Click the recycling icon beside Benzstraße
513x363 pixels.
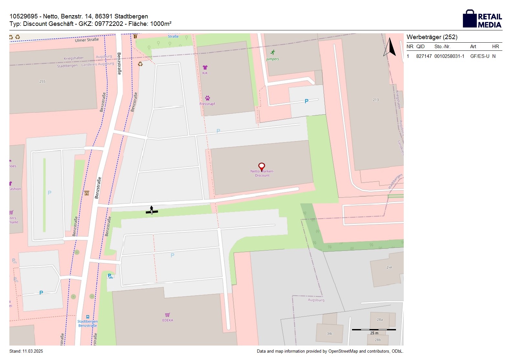tap(140, 64)
